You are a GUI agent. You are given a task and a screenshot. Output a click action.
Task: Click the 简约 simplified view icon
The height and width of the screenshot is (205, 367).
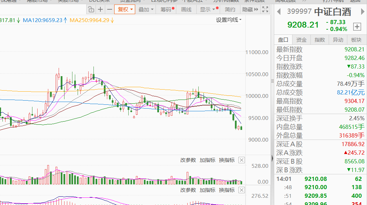230,9
